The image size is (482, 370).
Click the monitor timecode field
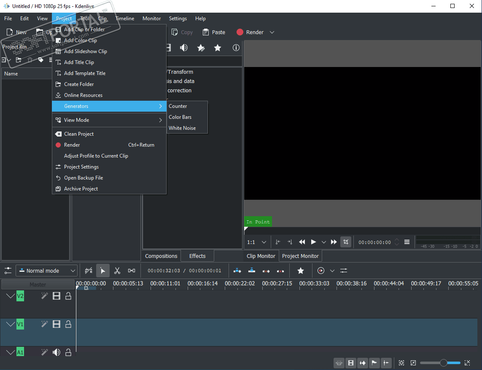pos(375,242)
